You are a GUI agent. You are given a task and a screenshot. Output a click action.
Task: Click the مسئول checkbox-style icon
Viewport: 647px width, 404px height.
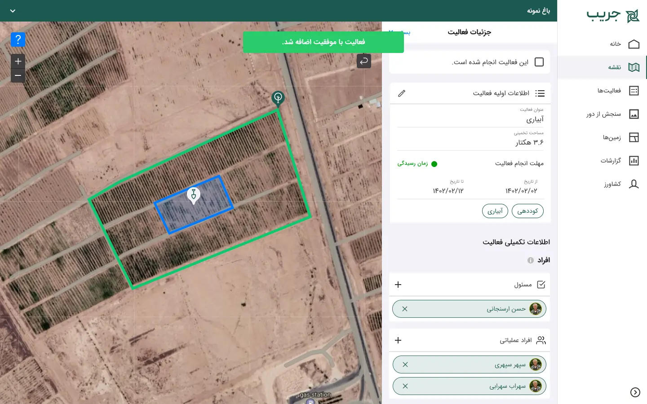(541, 285)
